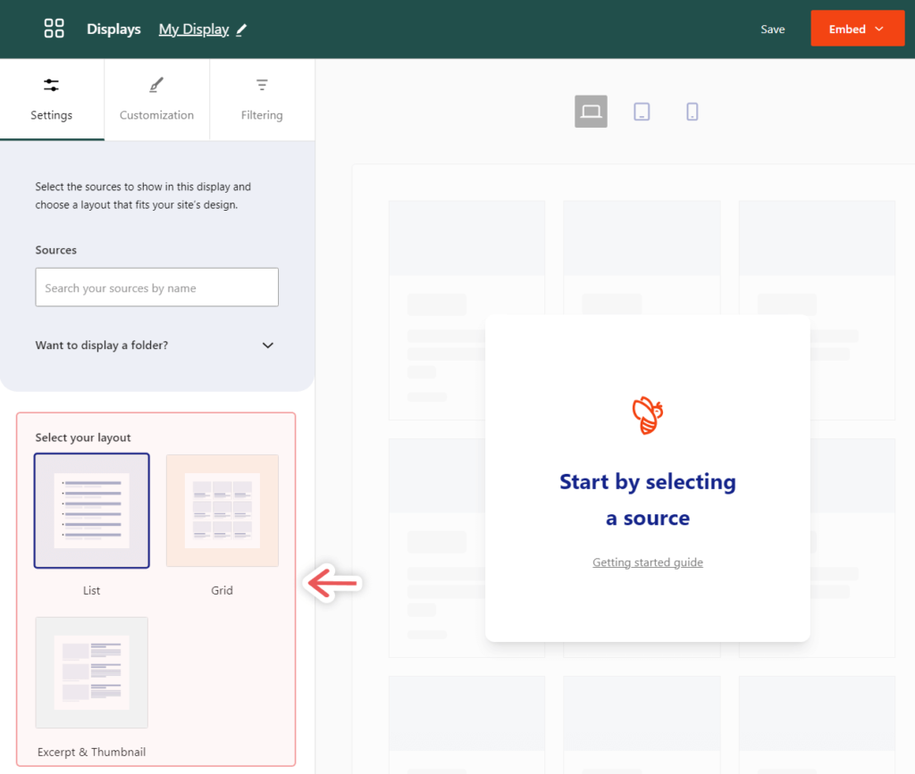915x774 pixels.
Task: Click the apps grid icon in top bar
Action: pyautogui.click(x=54, y=28)
